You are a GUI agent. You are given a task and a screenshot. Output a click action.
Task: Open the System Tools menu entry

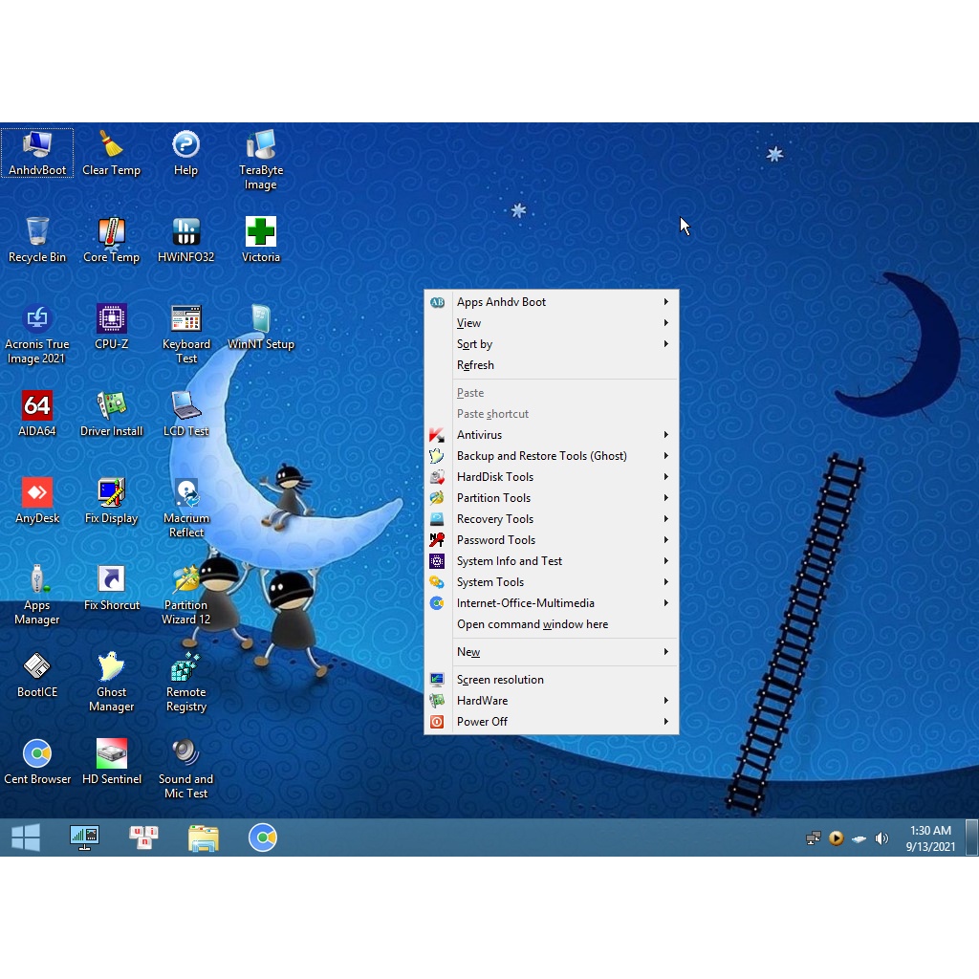[552, 582]
